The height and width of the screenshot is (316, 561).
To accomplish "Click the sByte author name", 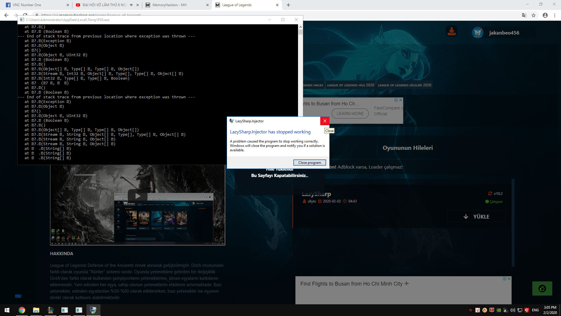I will pos(312,201).
